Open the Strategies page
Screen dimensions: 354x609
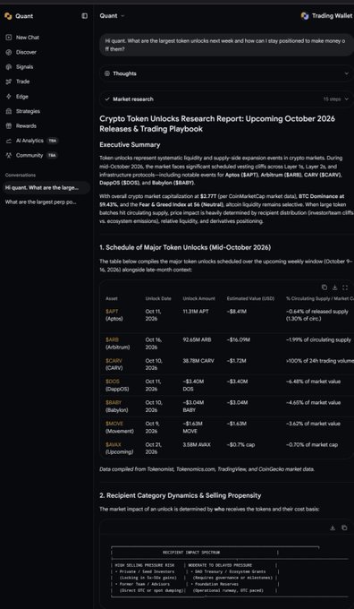23,111
